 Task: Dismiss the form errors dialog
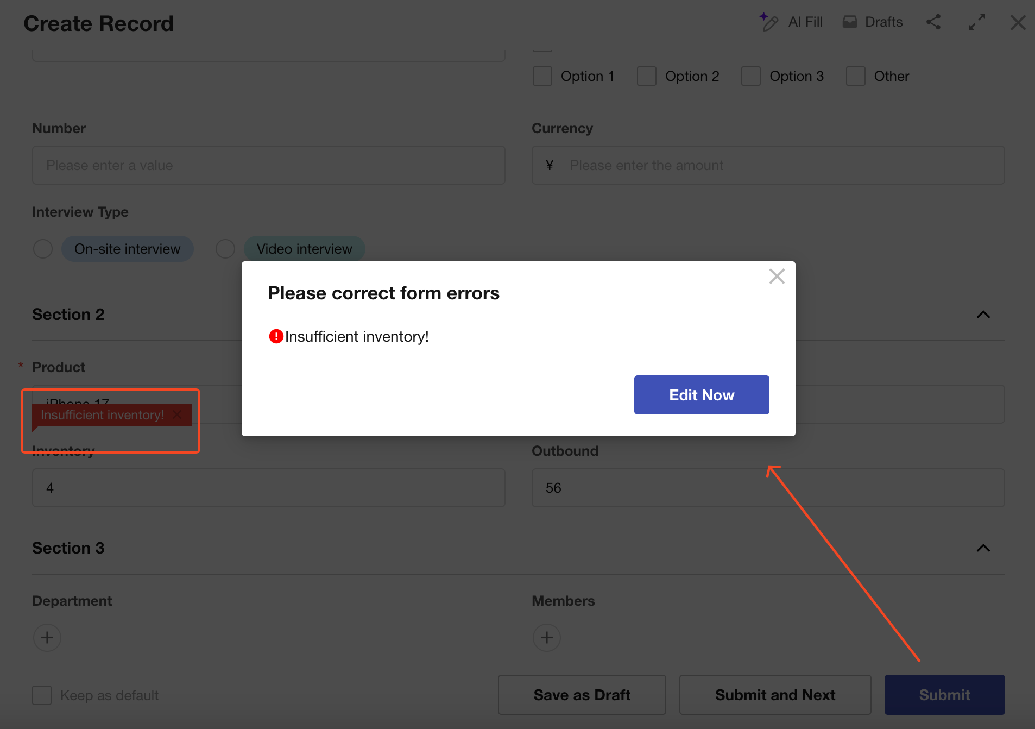click(777, 276)
